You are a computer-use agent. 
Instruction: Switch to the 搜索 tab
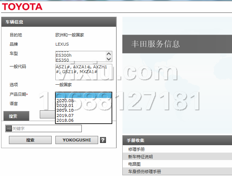13,116
